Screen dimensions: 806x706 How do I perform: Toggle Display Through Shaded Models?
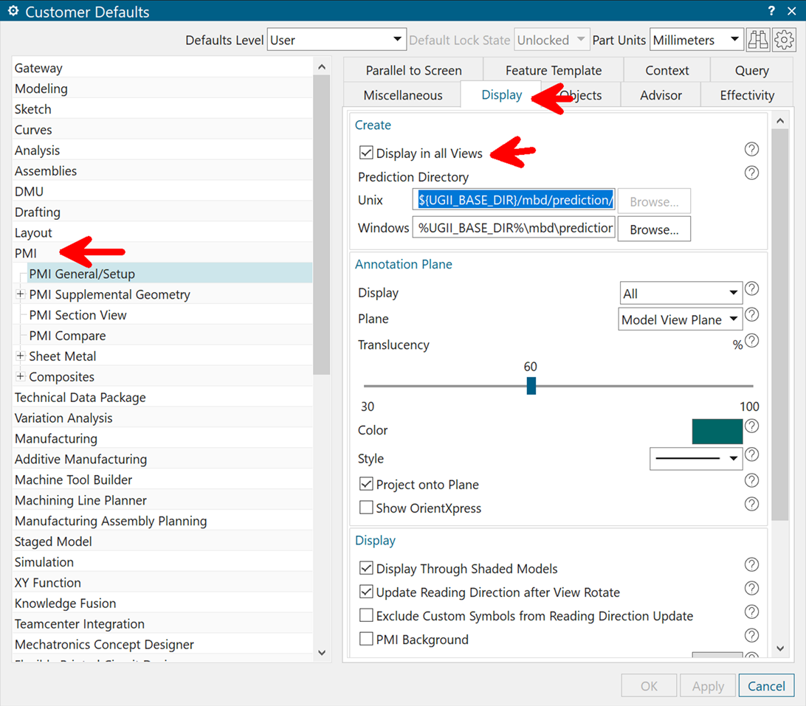pos(366,568)
